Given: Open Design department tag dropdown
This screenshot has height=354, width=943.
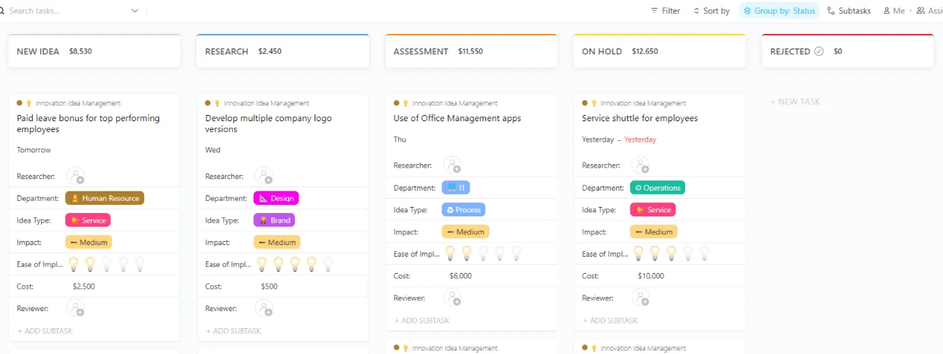Looking at the screenshot, I should click(x=276, y=198).
